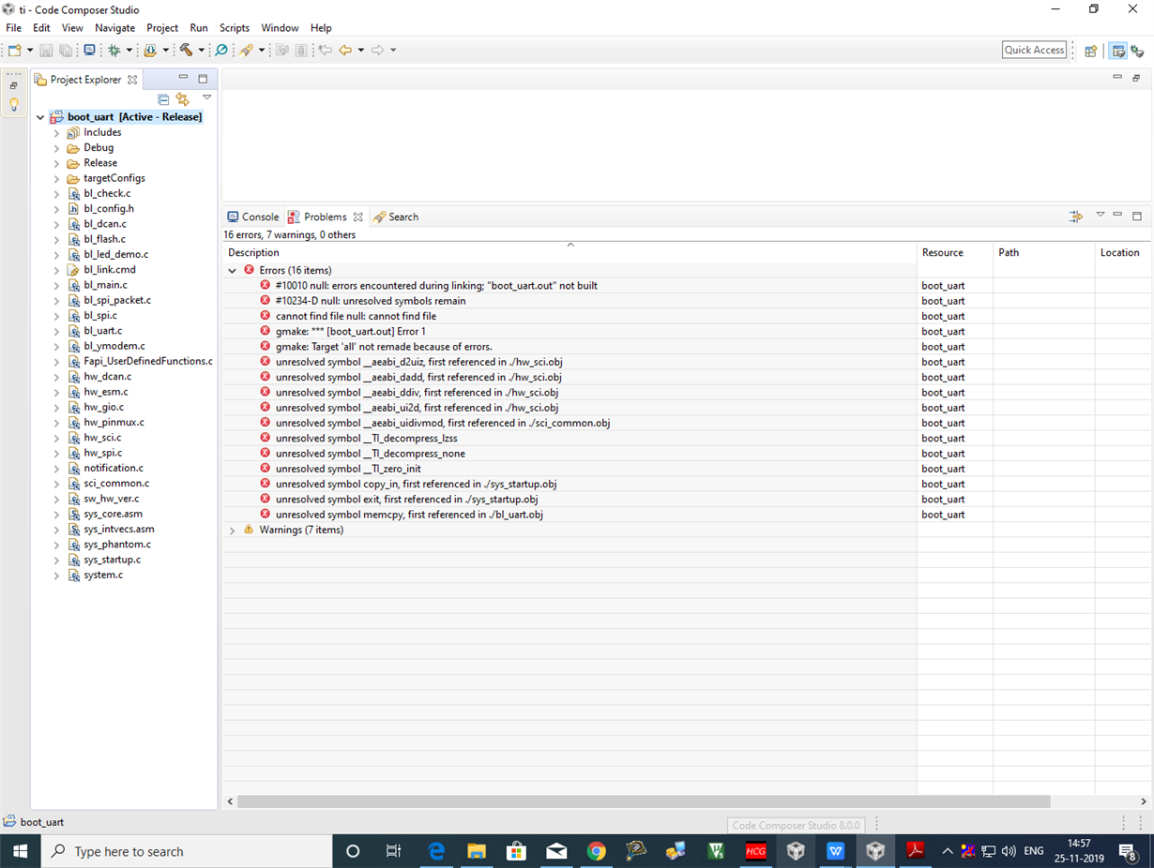Sort by the Description column header

569,252
